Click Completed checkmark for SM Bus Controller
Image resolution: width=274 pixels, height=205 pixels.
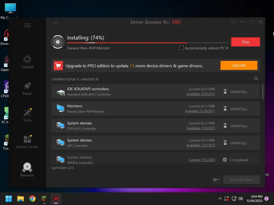click(225, 160)
